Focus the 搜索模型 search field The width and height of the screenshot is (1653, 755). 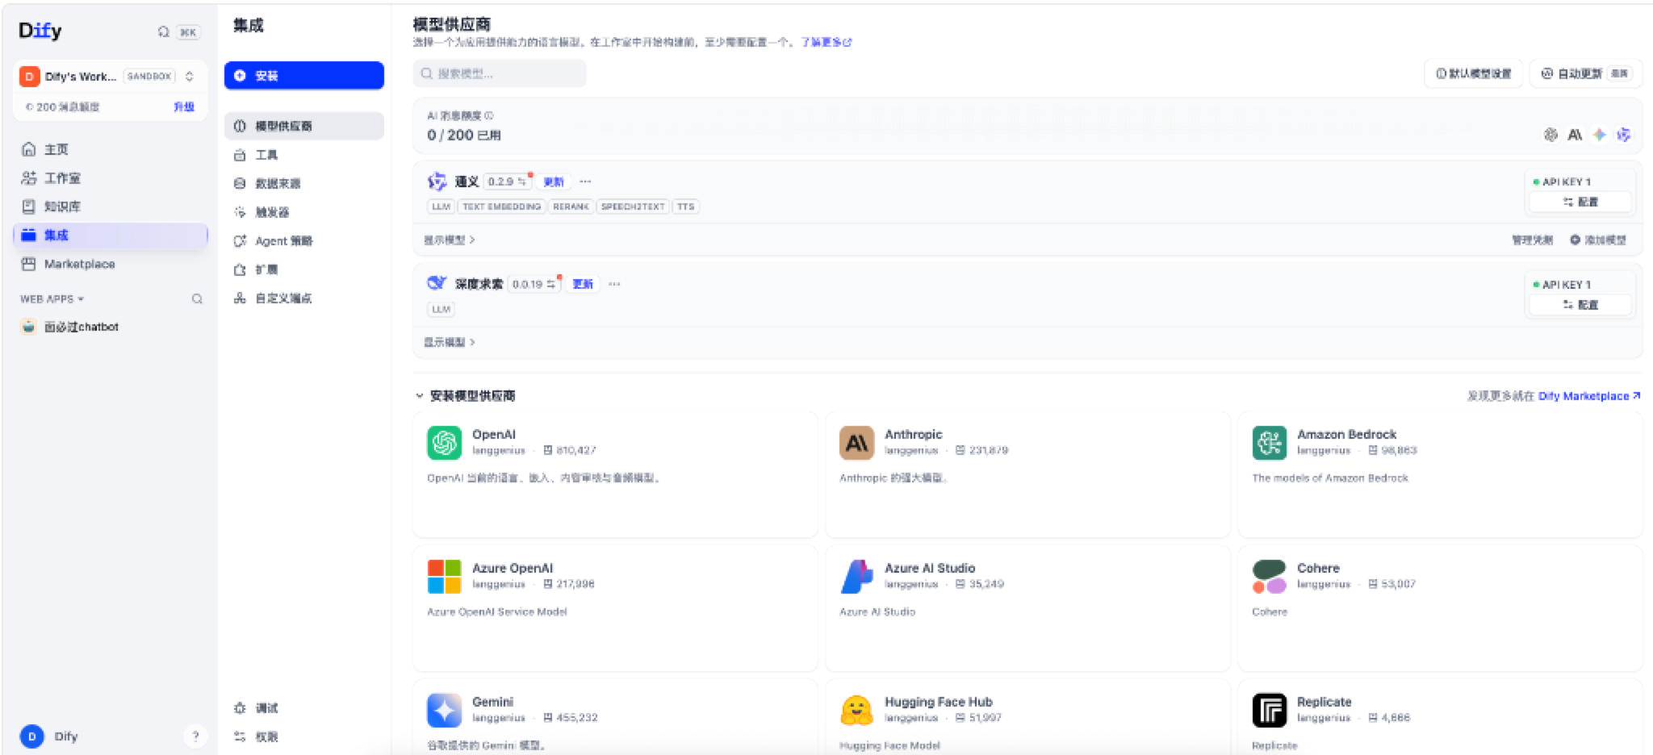[500, 73]
